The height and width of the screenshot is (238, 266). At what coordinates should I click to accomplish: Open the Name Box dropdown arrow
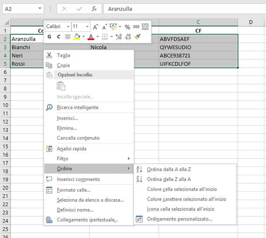40,8
